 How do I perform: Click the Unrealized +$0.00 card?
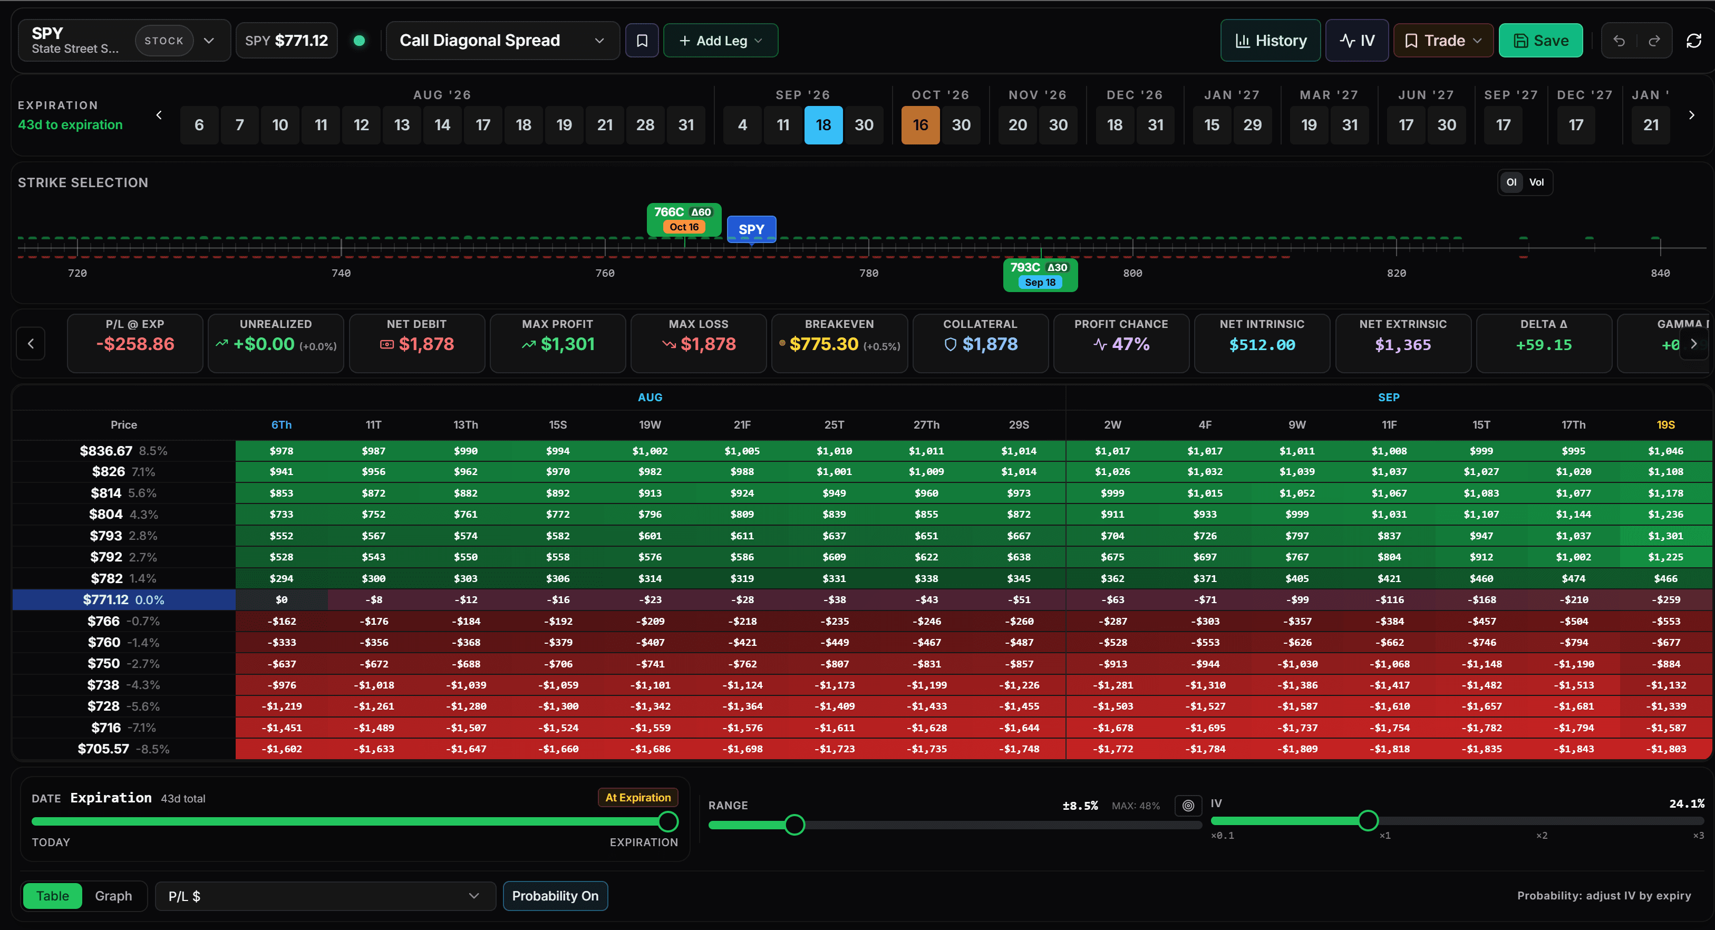[276, 343]
